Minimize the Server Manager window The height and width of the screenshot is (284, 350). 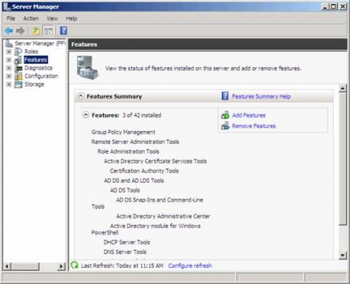[325, 7]
